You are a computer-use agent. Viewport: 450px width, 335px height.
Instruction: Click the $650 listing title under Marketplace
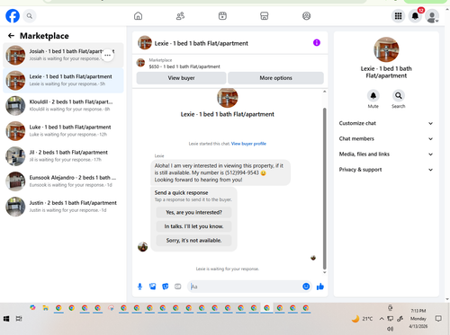click(x=184, y=66)
